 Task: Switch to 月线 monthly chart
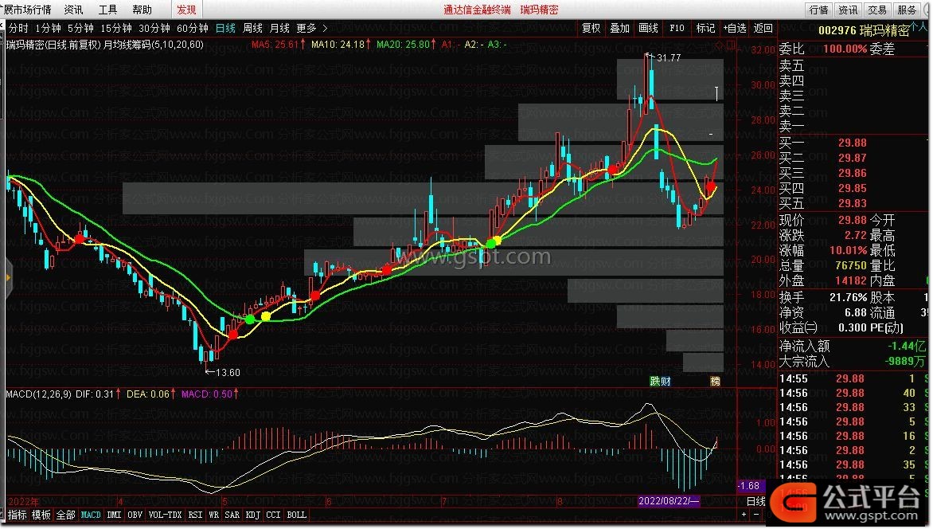279,28
